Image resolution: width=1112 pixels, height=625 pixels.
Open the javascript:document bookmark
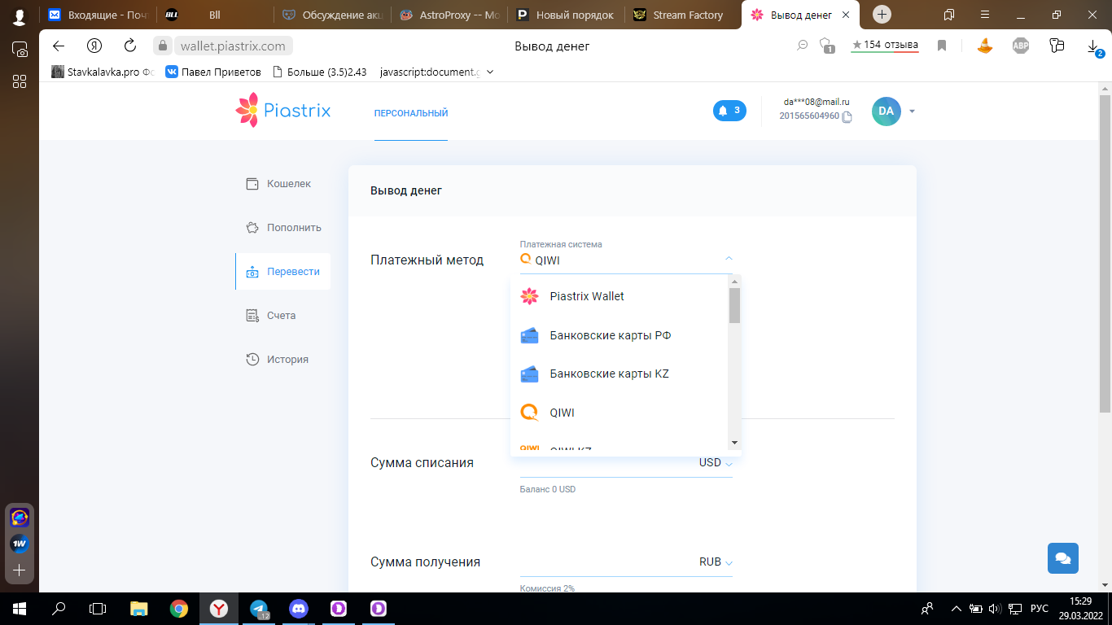click(x=429, y=72)
